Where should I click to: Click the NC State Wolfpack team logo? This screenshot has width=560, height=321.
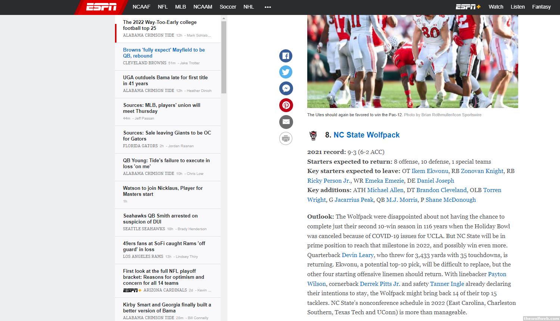314,135
